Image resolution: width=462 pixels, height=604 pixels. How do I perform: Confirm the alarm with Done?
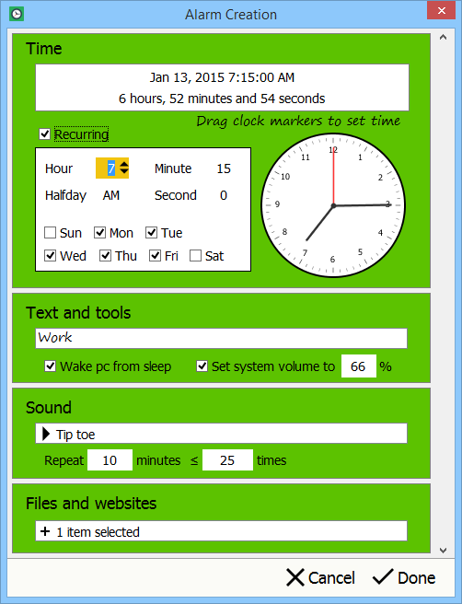point(404,577)
